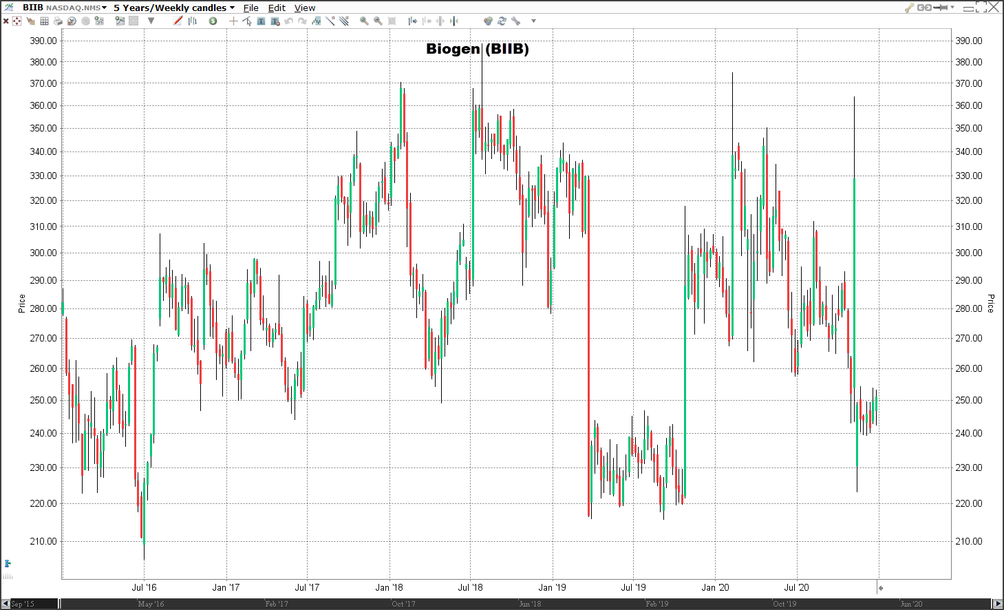Click the first magnifier zoom icon

[364, 21]
